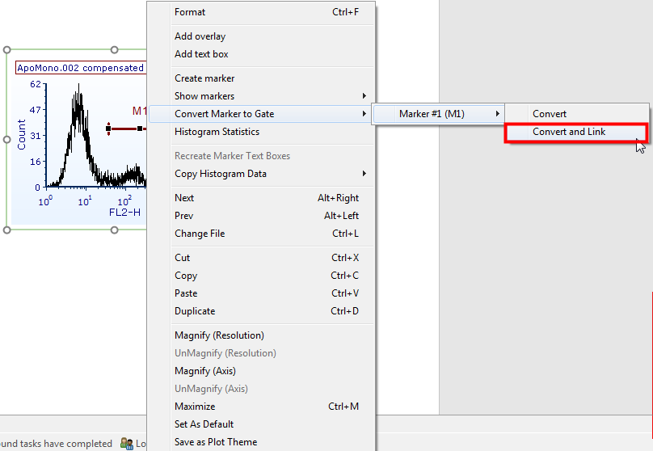Select Change File menu option

(200, 234)
